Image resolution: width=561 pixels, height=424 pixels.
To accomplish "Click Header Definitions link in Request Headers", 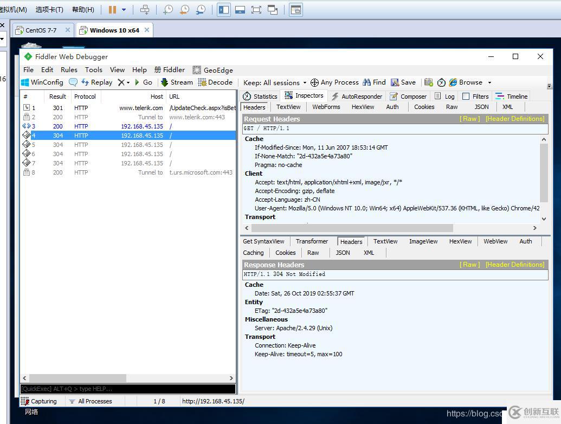I will (515, 119).
